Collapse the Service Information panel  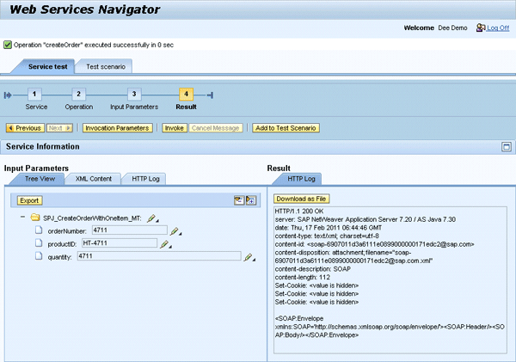tap(507, 147)
